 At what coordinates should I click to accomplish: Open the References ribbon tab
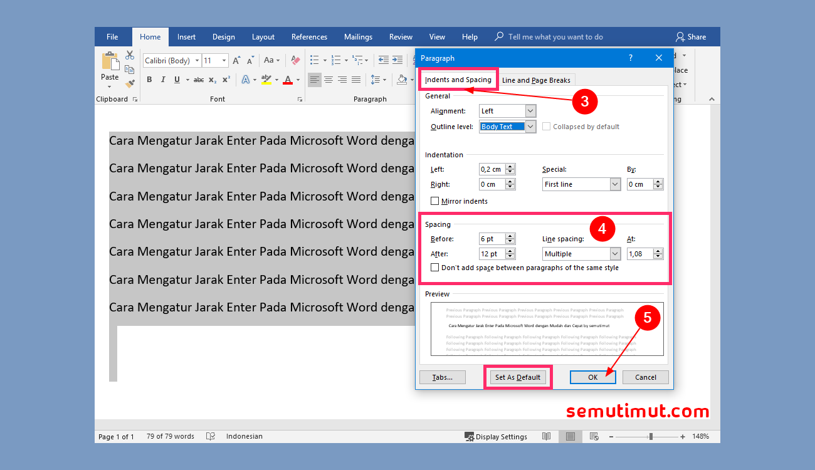coord(310,37)
